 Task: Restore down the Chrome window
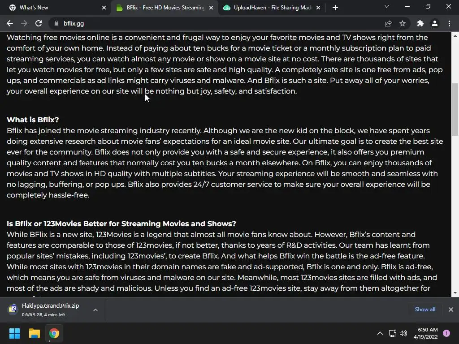[x=428, y=6]
